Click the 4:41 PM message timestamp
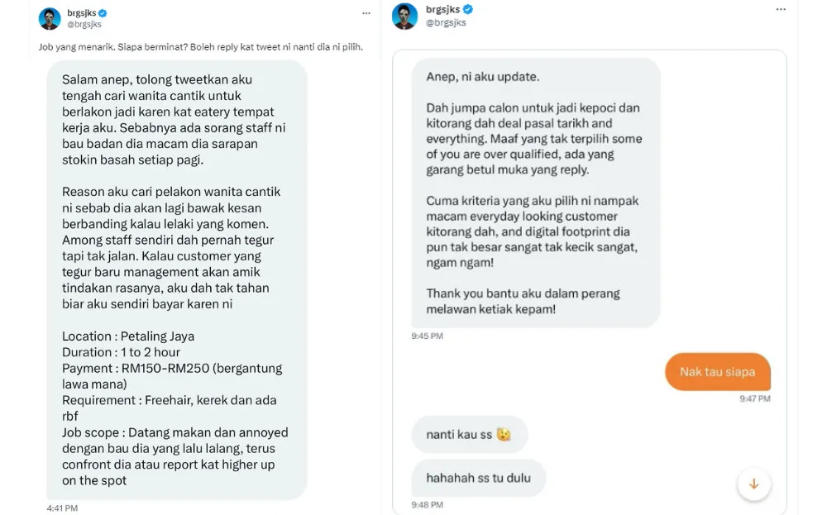The width and height of the screenshot is (827, 515). click(62, 508)
